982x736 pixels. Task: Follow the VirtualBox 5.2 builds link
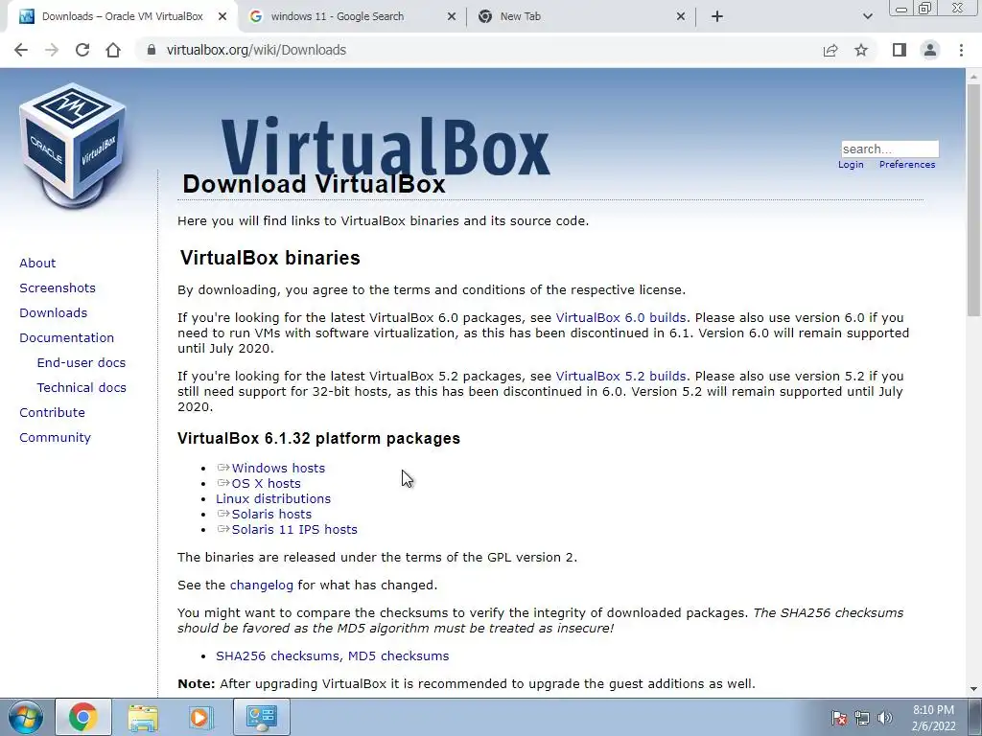620,376
